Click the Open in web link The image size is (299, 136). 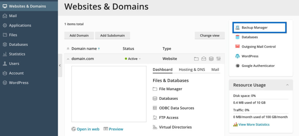pos(86,129)
